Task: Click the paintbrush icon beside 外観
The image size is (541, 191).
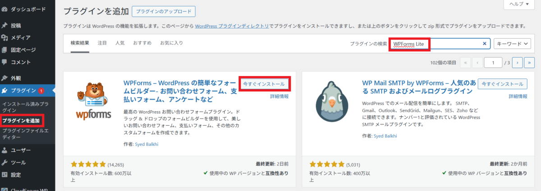Action: tap(5, 78)
